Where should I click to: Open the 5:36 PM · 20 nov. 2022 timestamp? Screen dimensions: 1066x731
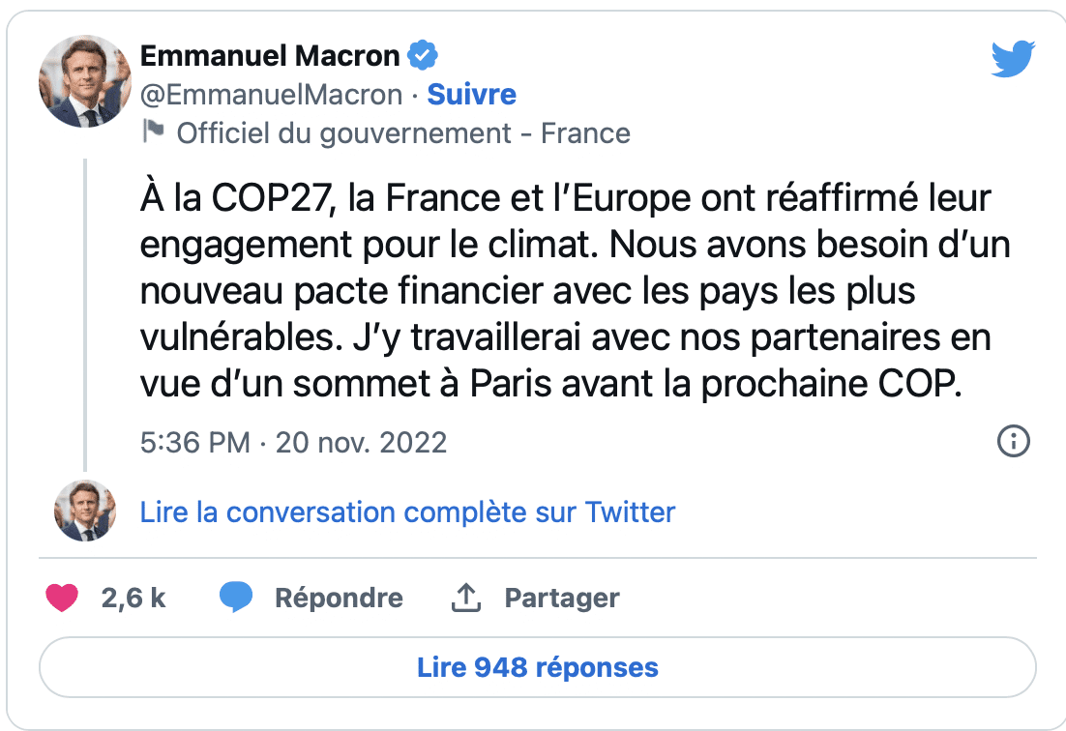tap(294, 442)
